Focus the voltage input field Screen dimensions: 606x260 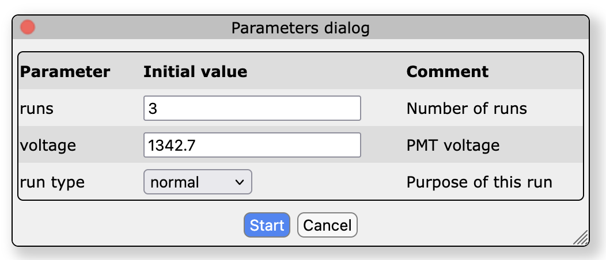coord(252,145)
